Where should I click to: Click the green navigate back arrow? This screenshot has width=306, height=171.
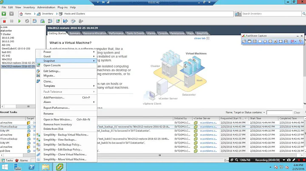click(4, 14)
